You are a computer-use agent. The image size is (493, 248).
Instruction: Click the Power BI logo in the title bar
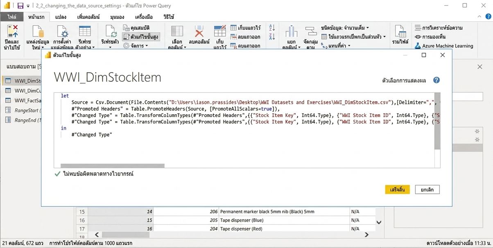pos(7,6)
